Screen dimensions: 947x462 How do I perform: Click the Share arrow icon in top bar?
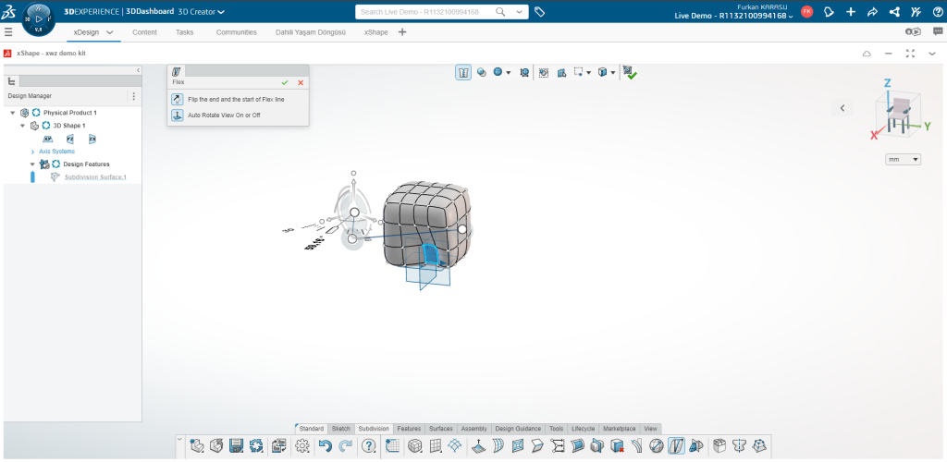coord(871,12)
